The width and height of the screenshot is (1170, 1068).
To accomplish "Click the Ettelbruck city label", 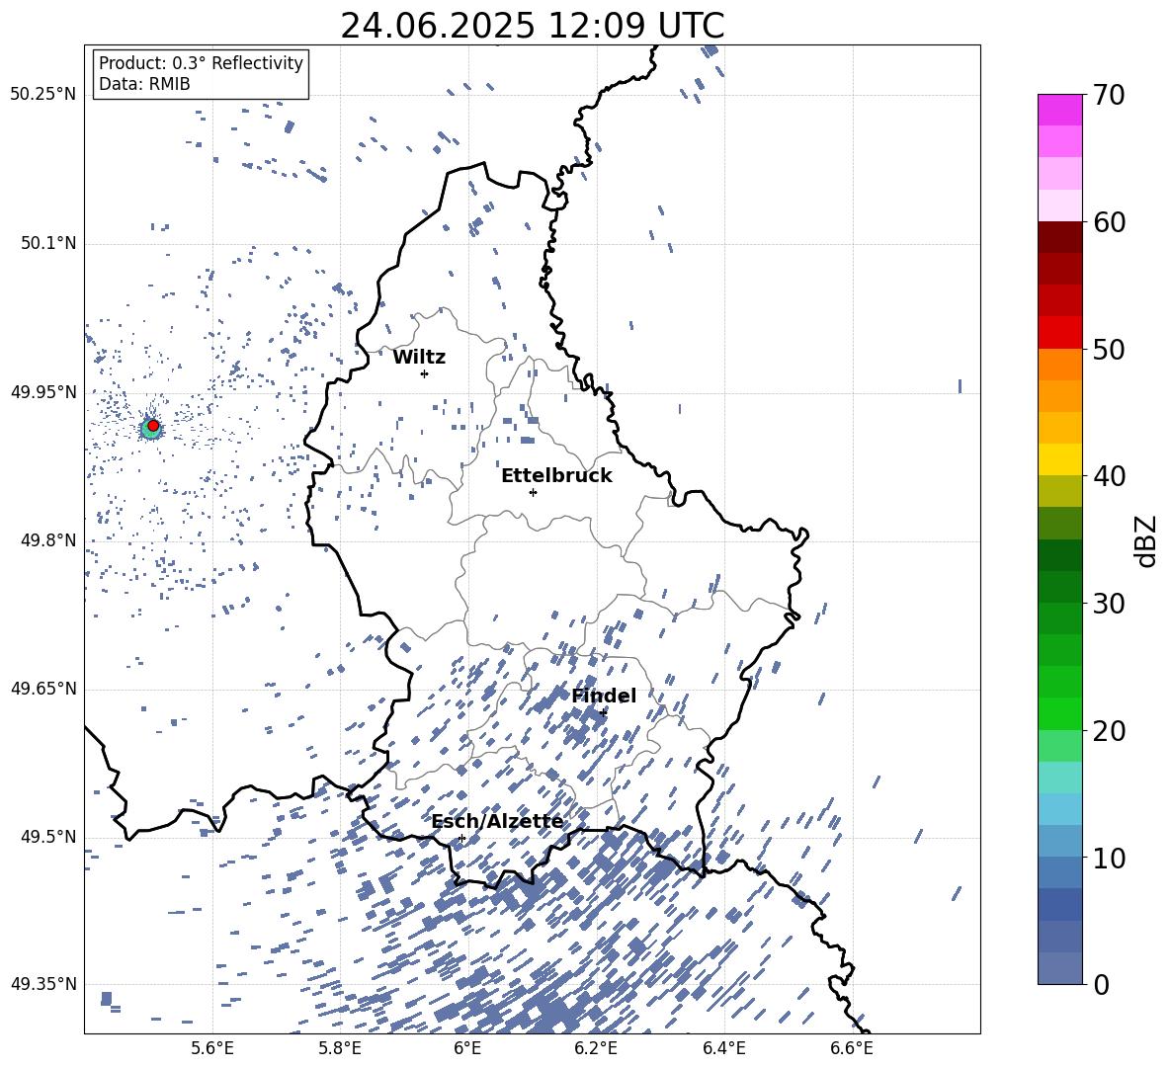I will (x=556, y=476).
